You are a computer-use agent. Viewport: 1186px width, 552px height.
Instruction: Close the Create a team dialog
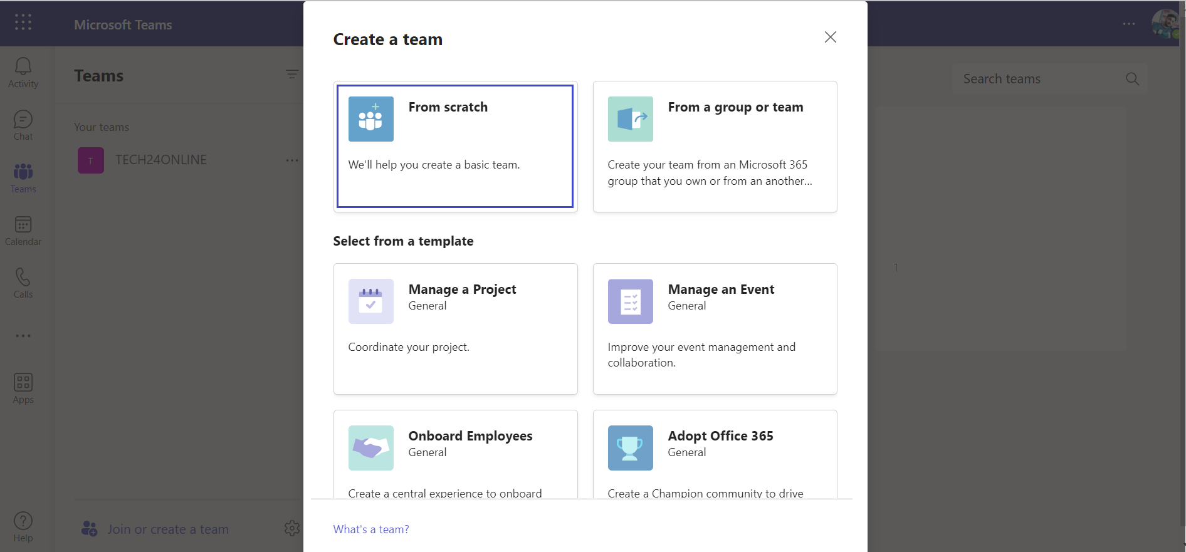[x=831, y=37]
